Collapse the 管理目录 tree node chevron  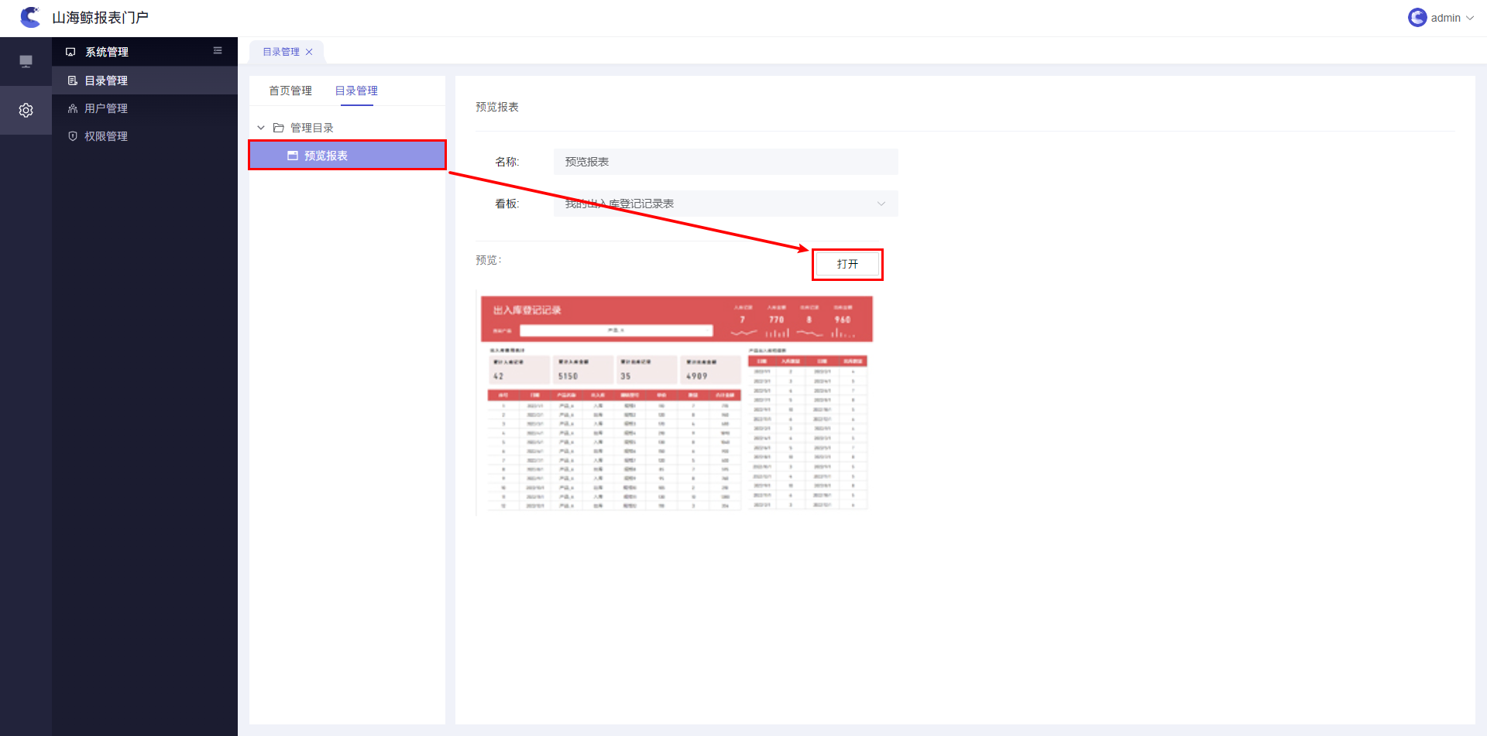(x=261, y=128)
